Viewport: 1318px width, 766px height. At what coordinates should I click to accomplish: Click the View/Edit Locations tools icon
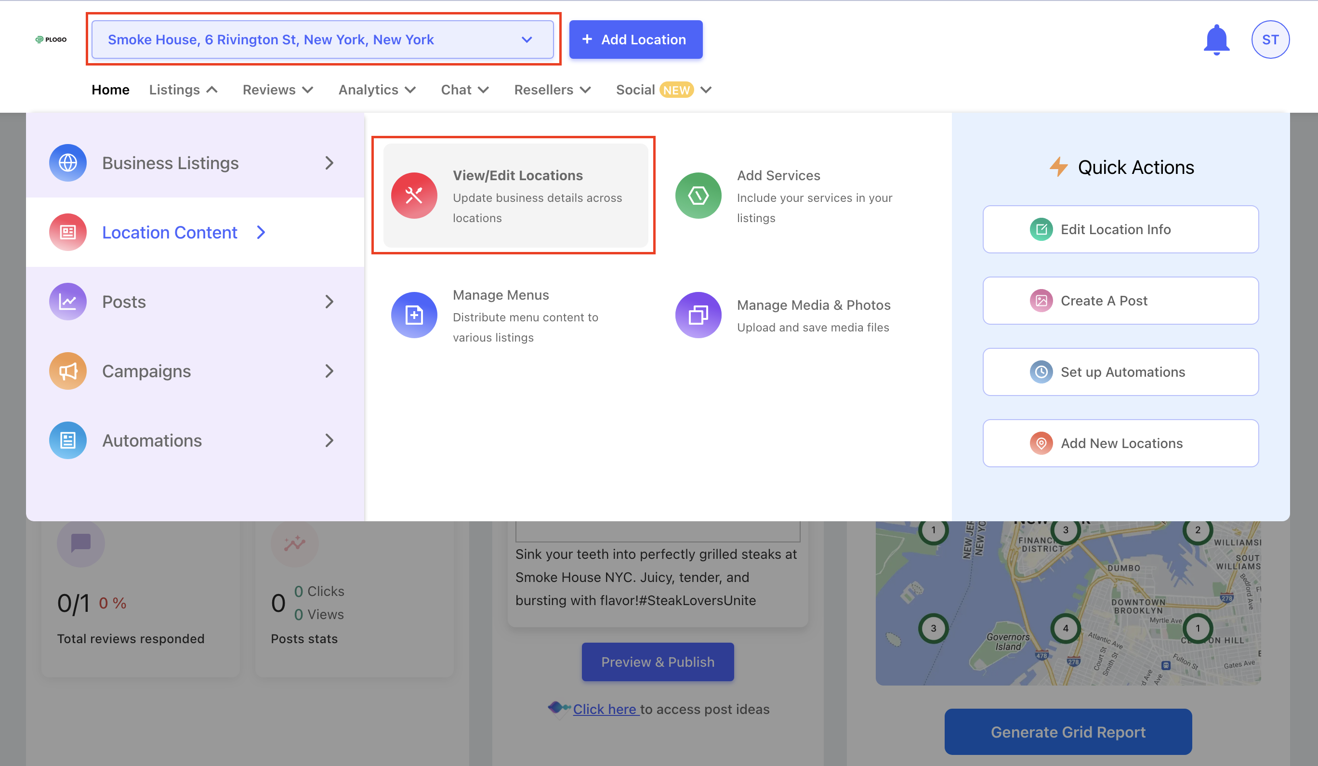click(414, 196)
